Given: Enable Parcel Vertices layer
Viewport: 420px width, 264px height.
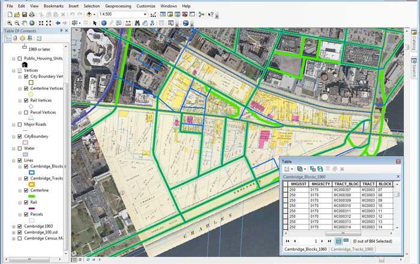Looking at the screenshot, I should [x=26, y=112].
